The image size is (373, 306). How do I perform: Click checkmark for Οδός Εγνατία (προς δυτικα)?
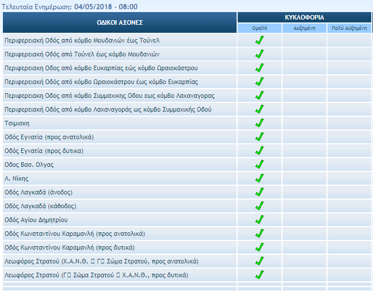point(260,151)
